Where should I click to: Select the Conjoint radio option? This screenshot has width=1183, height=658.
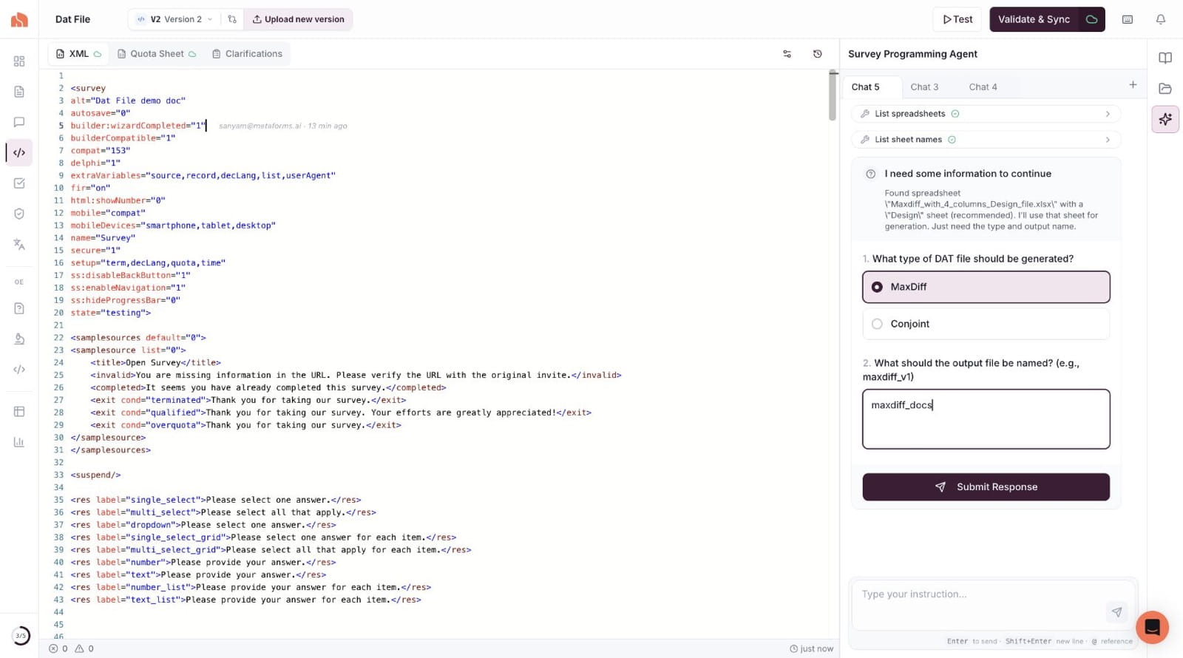click(986, 324)
